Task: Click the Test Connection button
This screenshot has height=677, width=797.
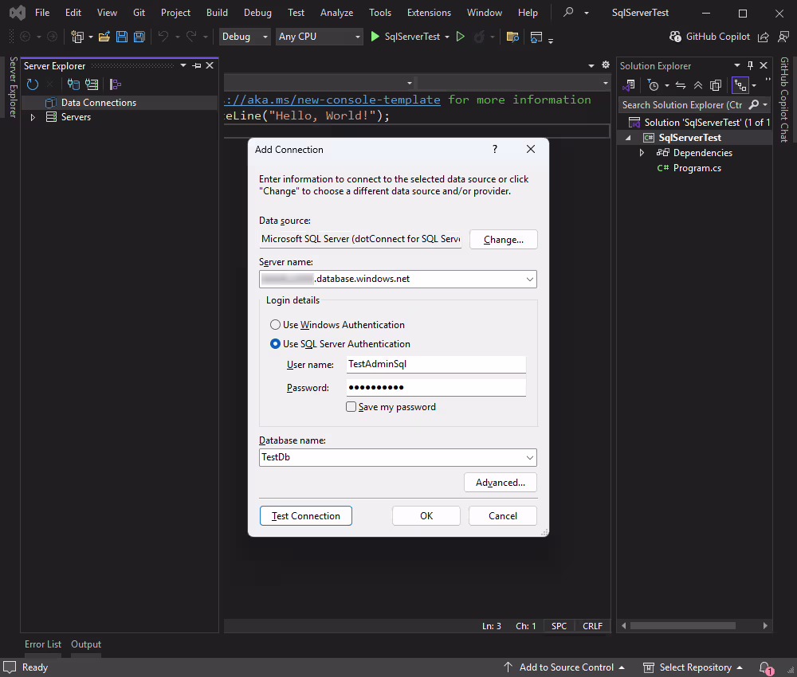Action: tap(305, 515)
